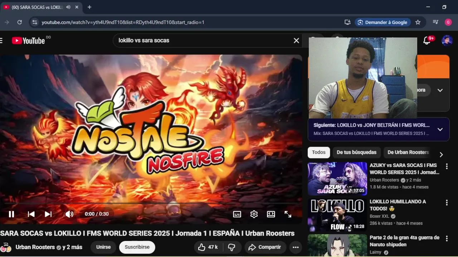Screen dimensions: 458x257
Task: Open YouTube hamburger guide menu
Action: point(1,40)
